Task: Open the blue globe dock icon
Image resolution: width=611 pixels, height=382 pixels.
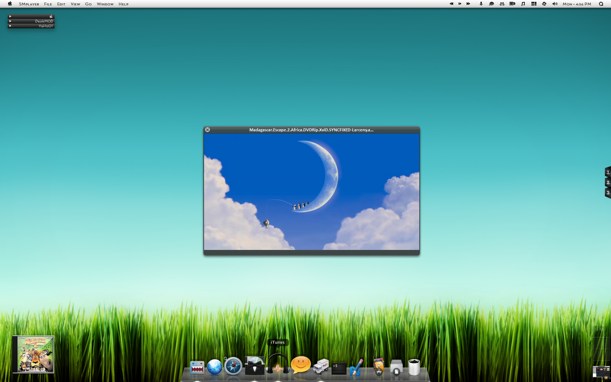Action: (x=215, y=367)
